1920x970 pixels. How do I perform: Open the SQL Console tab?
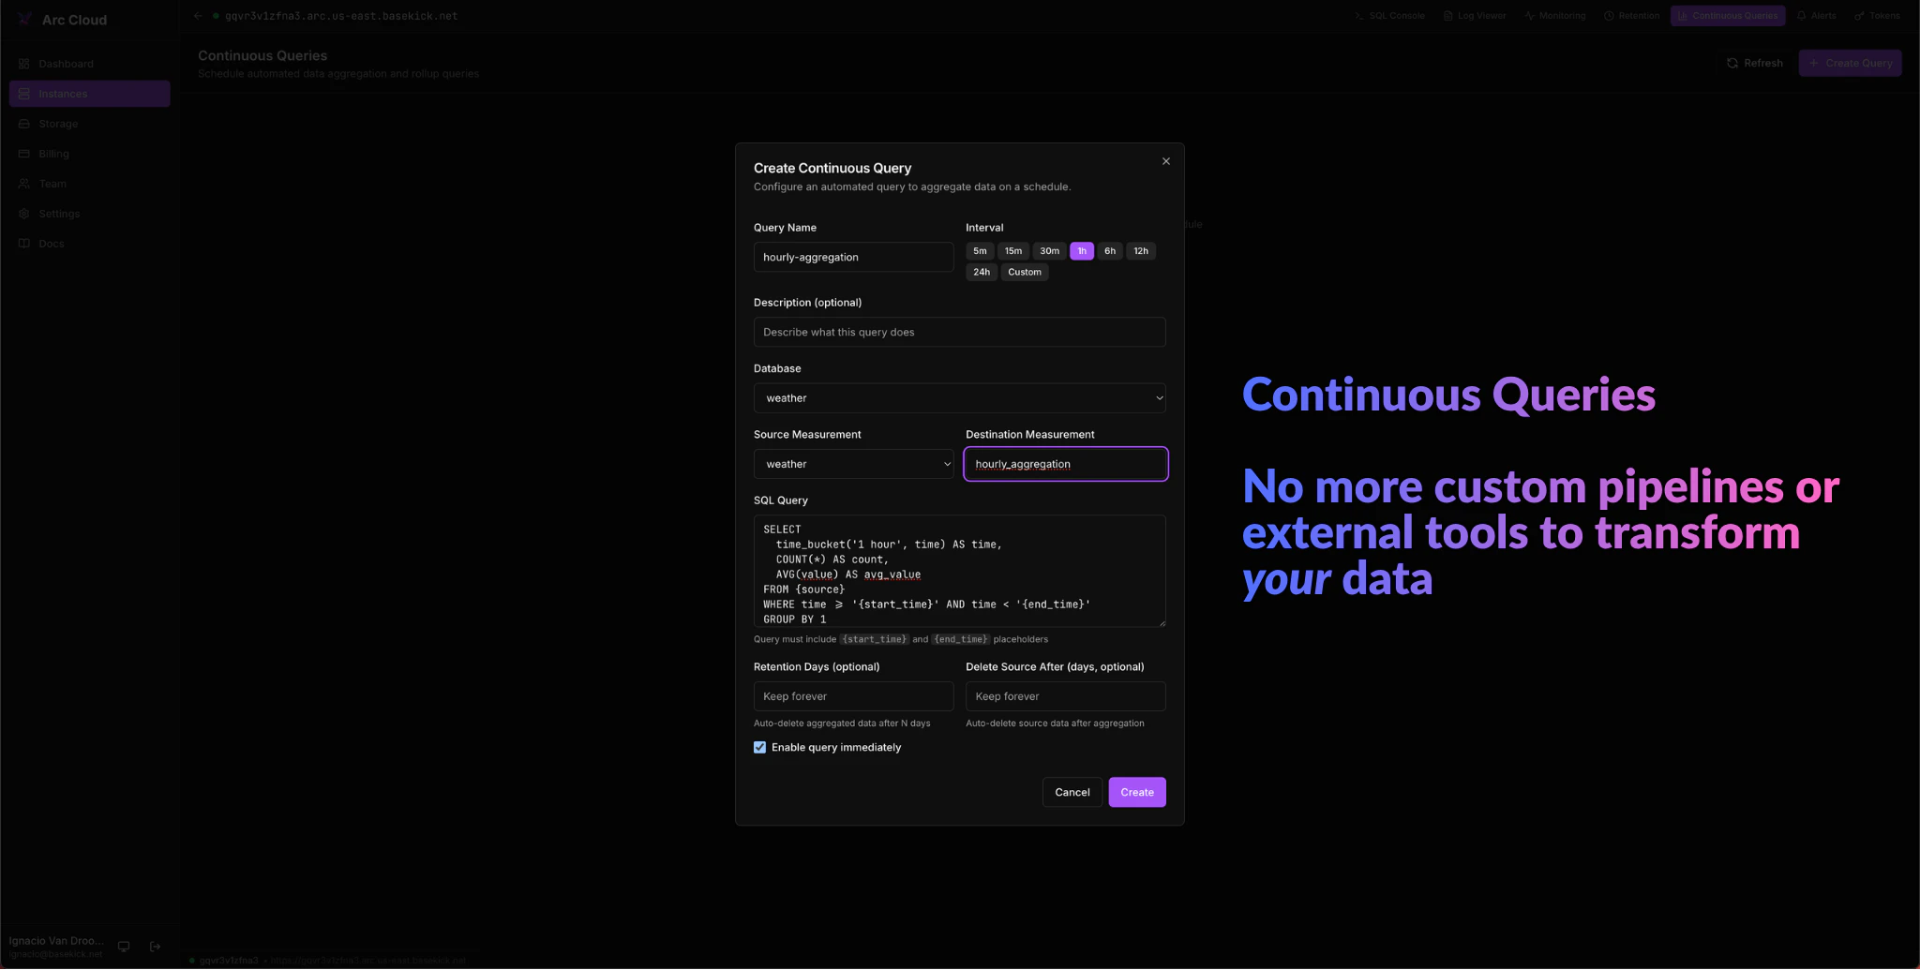pos(1389,16)
